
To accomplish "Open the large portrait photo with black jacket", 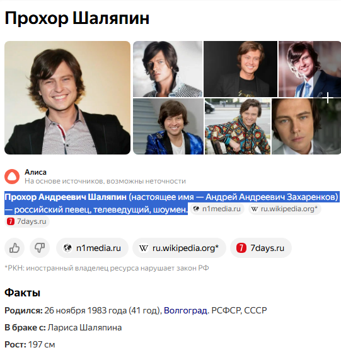I will (67, 98).
